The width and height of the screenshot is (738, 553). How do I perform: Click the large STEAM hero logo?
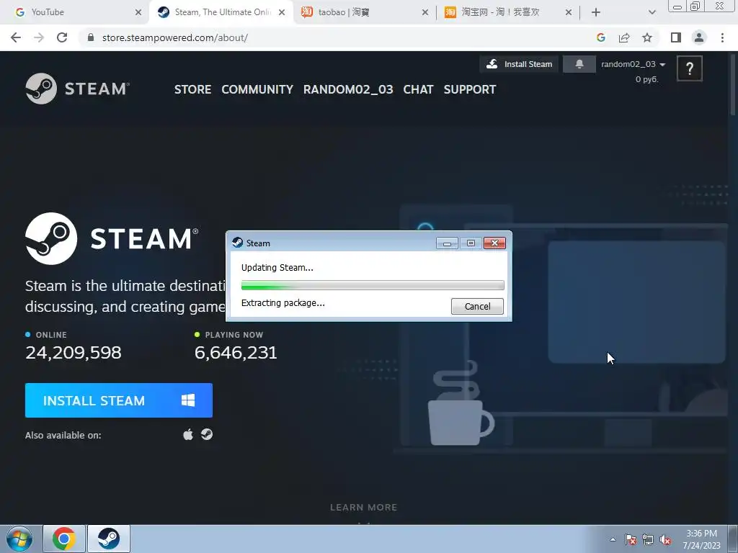pyautogui.click(x=112, y=238)
